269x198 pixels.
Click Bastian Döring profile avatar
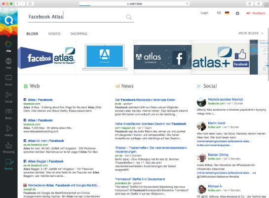coord(201,158)
